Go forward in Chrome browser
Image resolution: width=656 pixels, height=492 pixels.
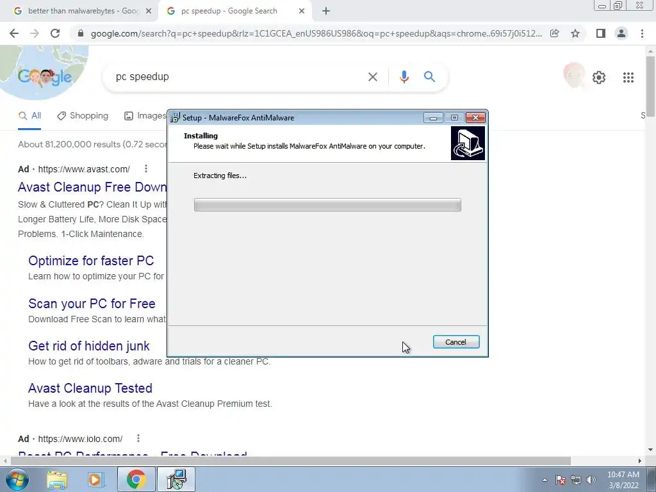[x=35, y=33]
